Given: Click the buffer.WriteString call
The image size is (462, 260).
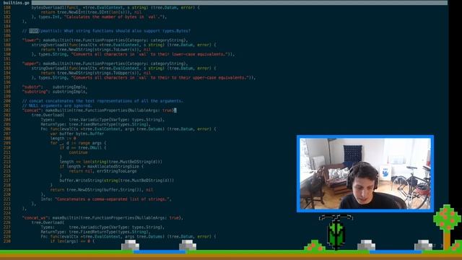Looking at the screenshot, I should (117, 181).
